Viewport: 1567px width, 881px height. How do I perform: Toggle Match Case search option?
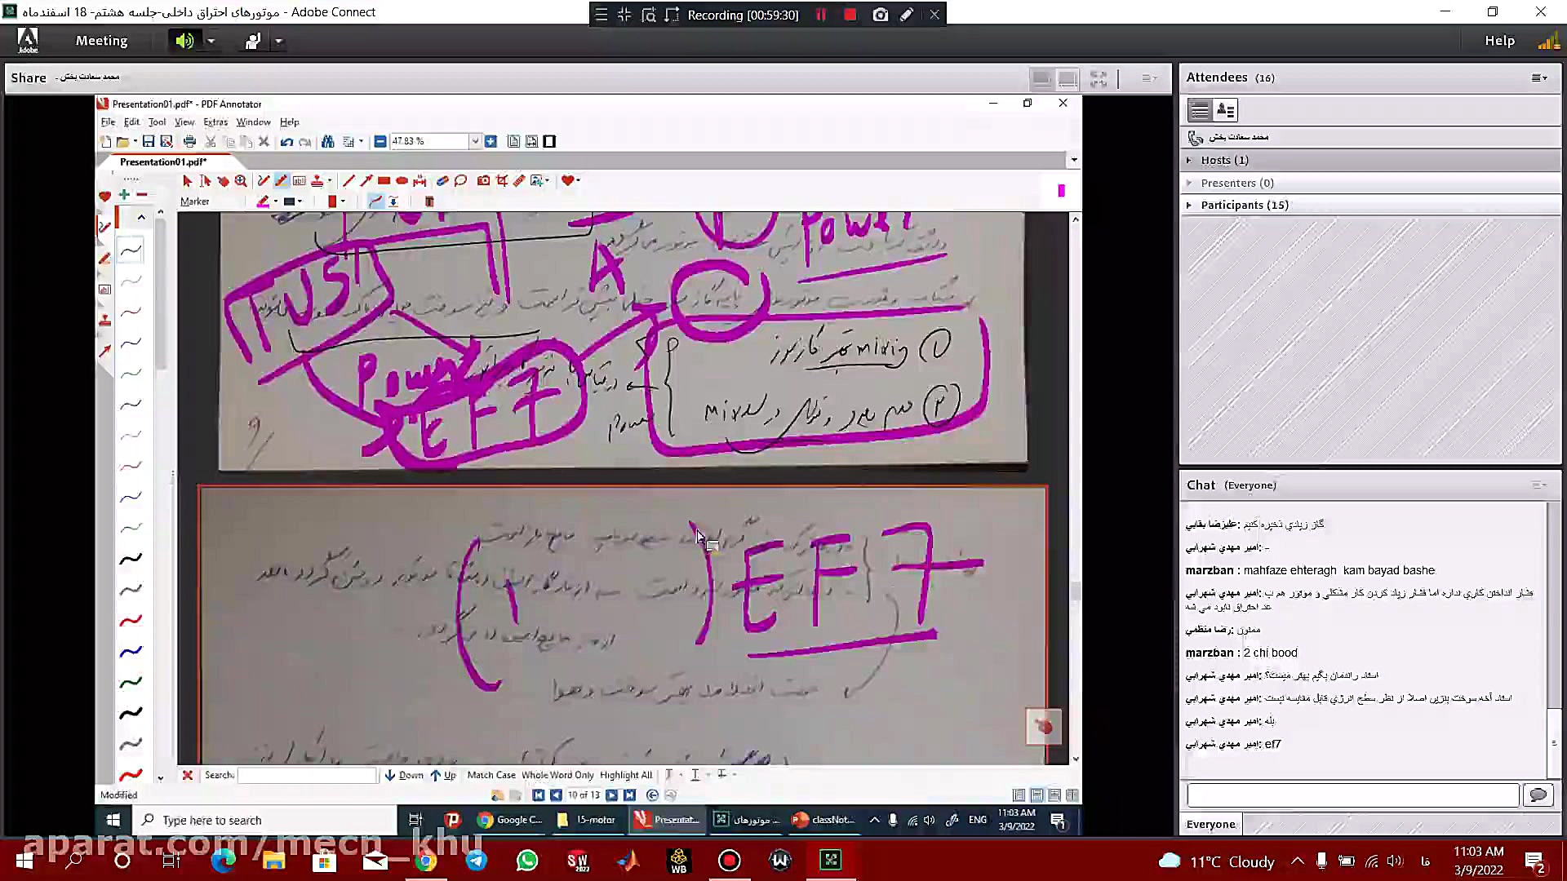[491, 775]
